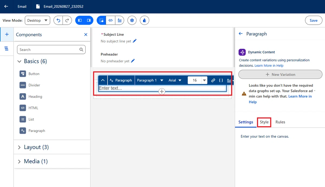The image size is (325, 187).
Task: Switch to the Style tab
Action: pos(264,122)
